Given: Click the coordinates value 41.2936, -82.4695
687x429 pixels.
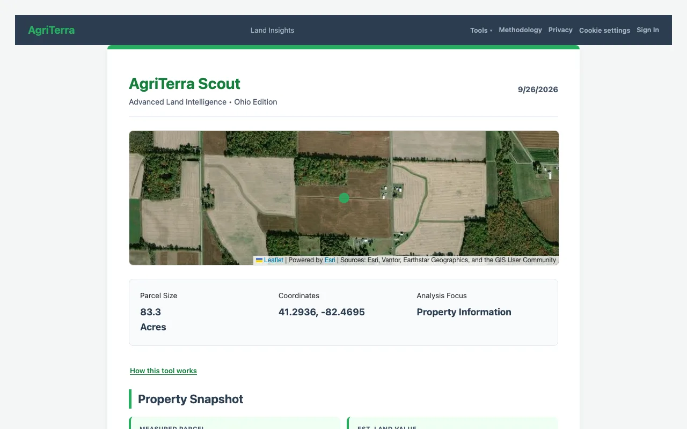Looking at the screenshot, I should 321,312.
